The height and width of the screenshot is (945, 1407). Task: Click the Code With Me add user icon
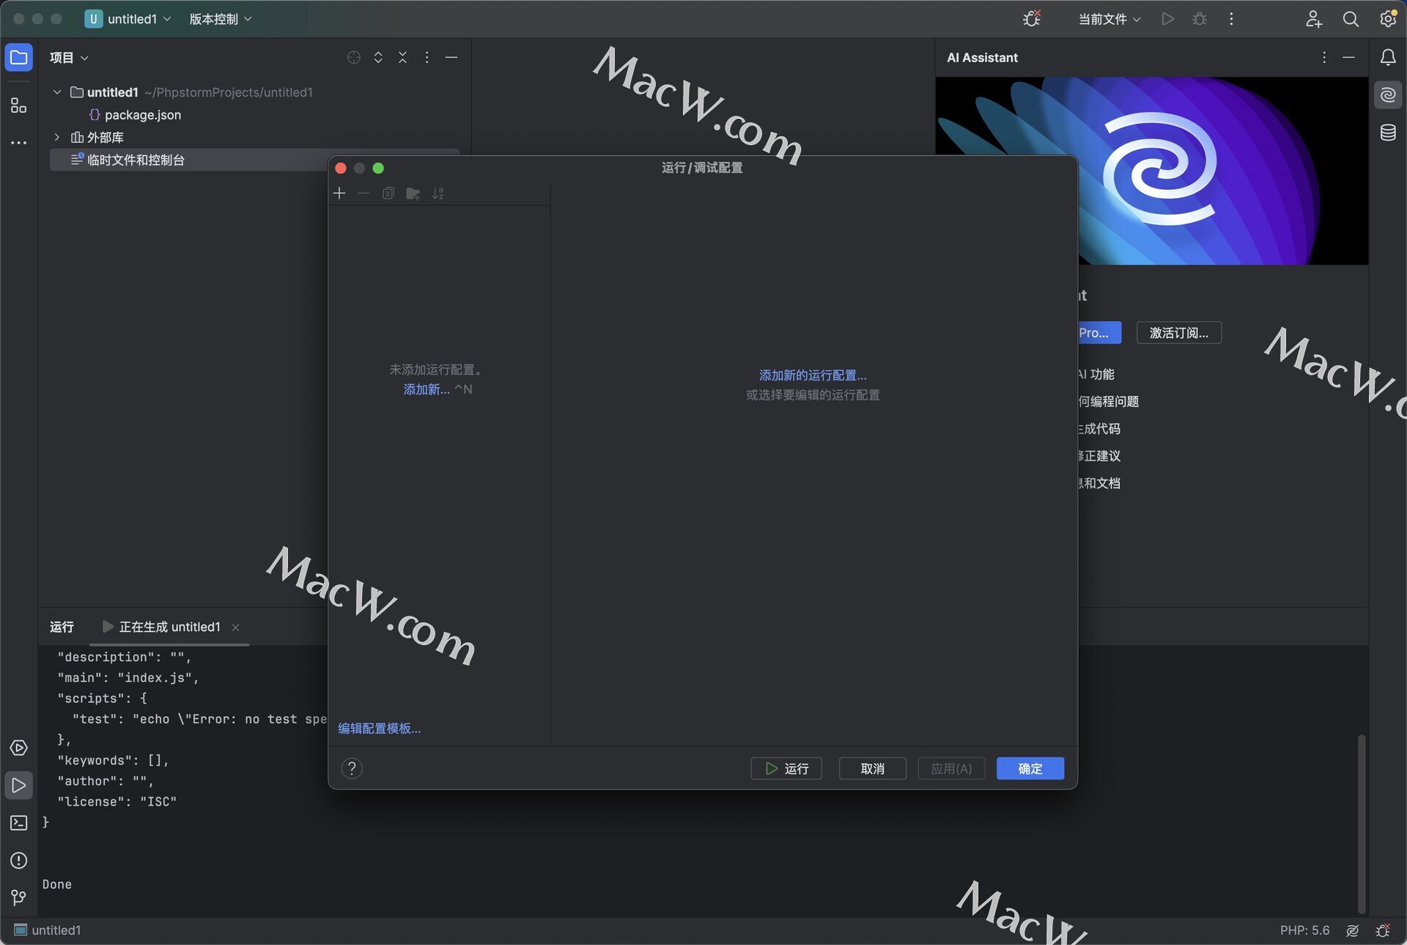pos(1313,19)
